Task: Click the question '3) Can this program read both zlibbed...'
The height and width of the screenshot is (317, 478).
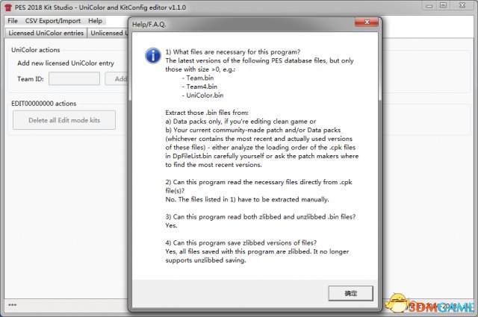Action: [x=261, y=217]
